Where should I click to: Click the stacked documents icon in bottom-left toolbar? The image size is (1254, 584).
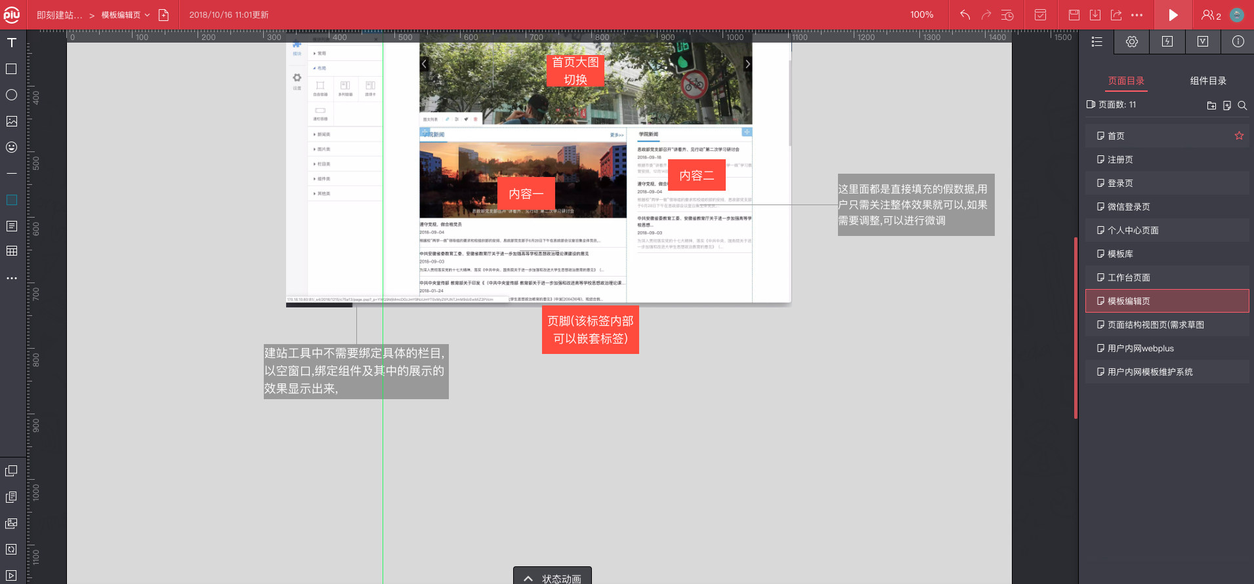pos(11,497)
